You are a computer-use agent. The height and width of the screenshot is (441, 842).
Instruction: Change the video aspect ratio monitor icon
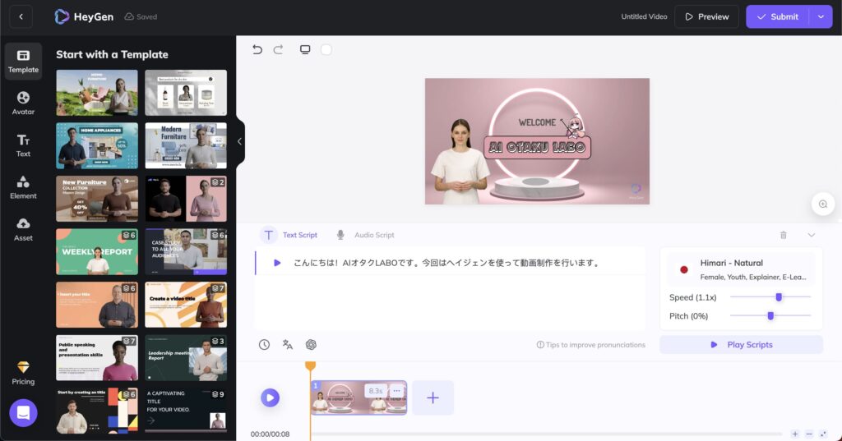(305, 50)
